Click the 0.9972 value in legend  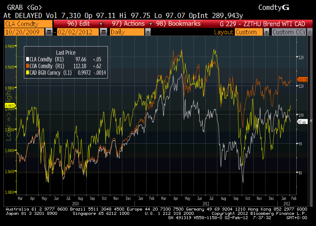pyautogui.click(x=84, y=72)
